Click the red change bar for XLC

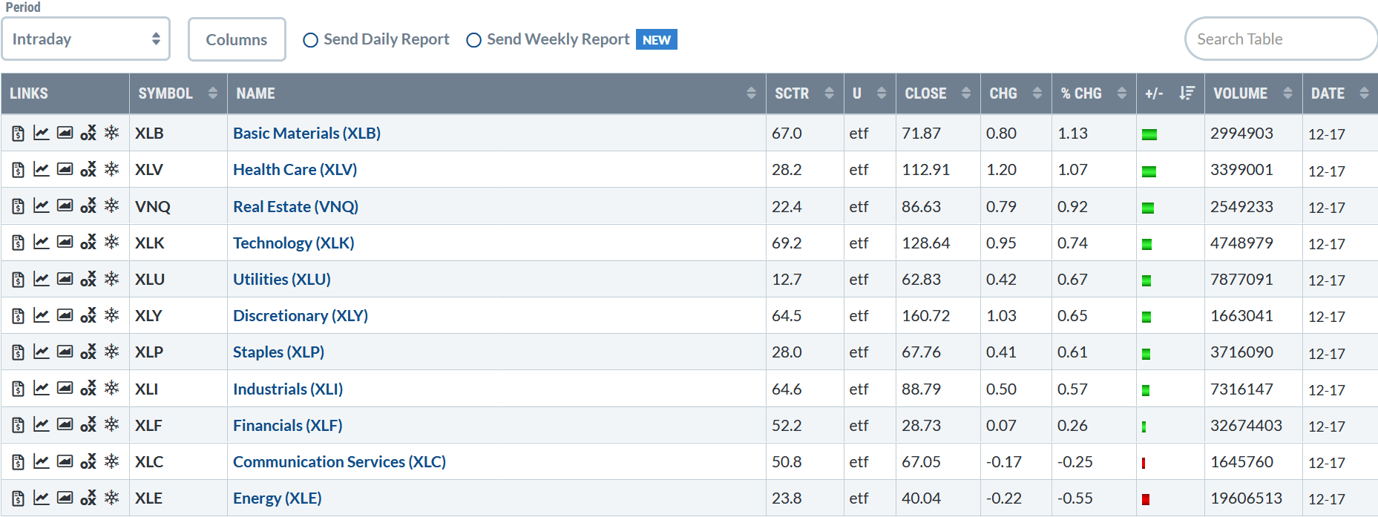tap(1144, 463)
